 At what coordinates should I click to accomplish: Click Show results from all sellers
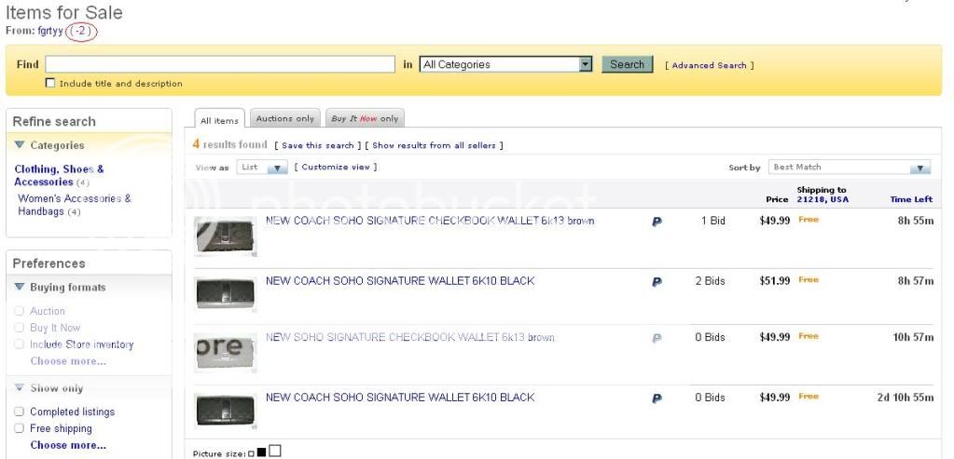click(434, 146)
